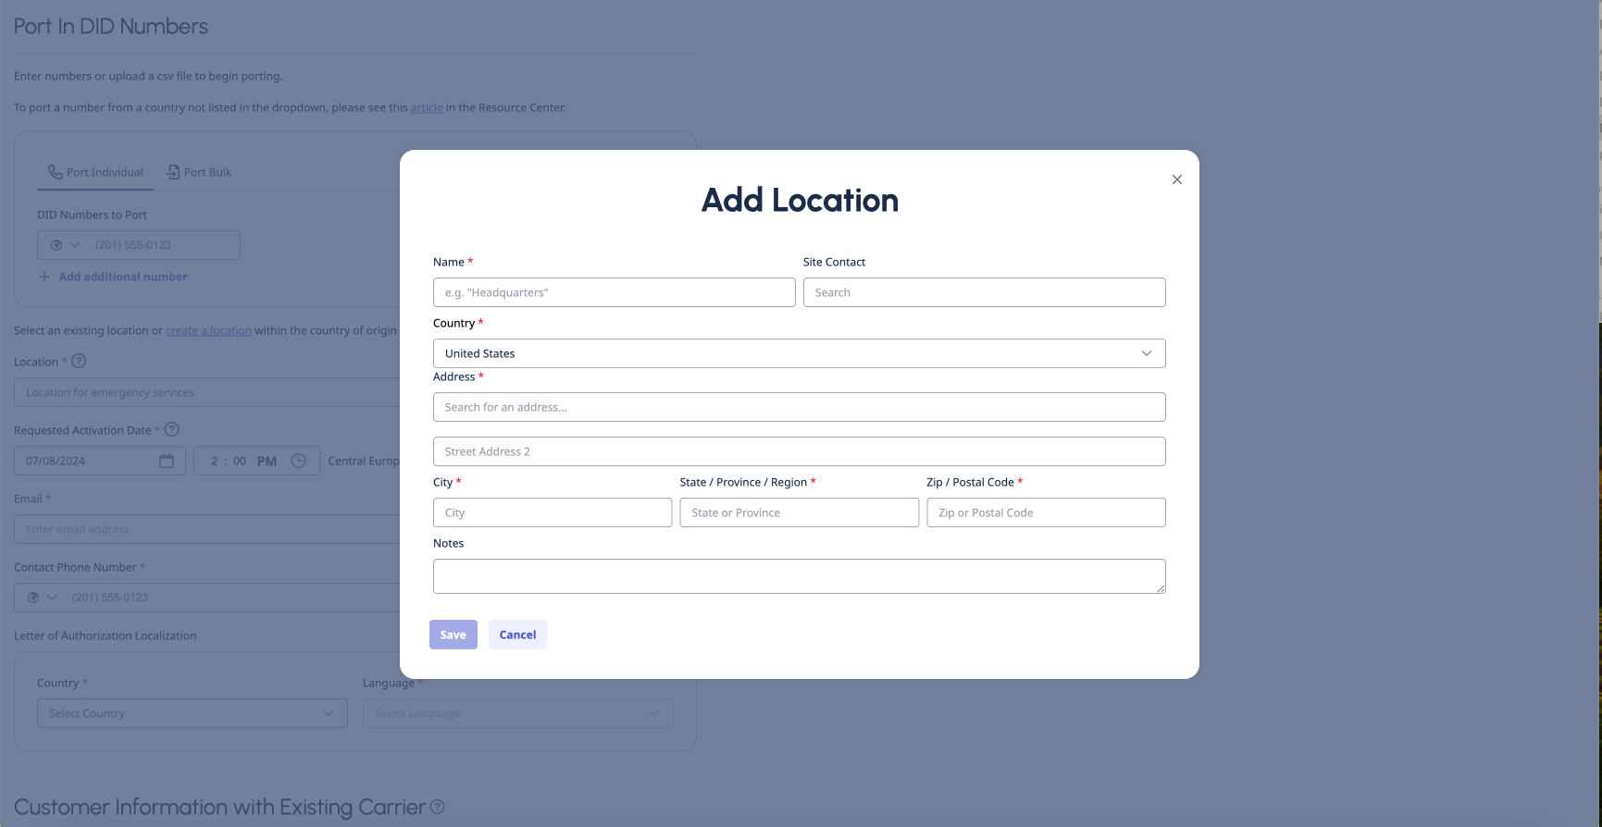
Task: Click the plus icon for additional number
Action: (x=44, y=277)
